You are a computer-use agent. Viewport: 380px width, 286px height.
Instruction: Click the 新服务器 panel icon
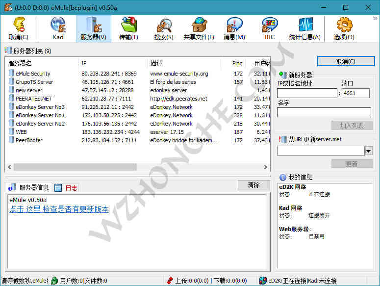pyautogui.click(x=282, y=75)
